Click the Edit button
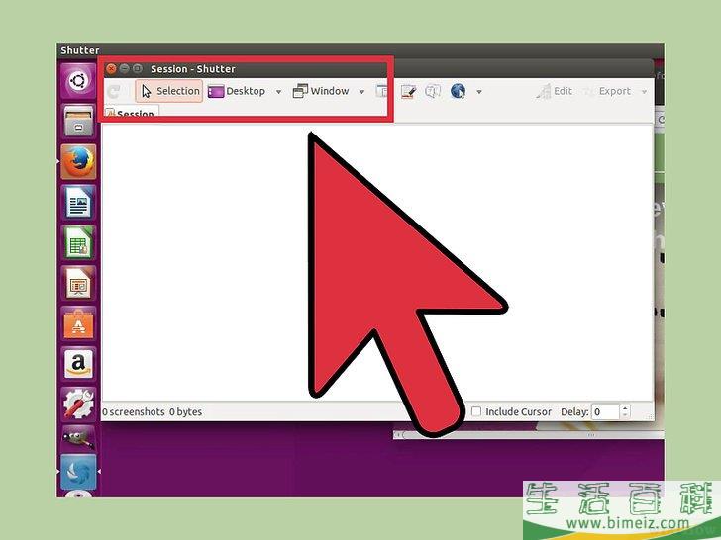 point(554,91)
